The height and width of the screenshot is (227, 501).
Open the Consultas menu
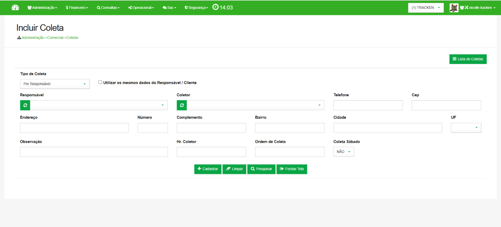coord(108,8)
